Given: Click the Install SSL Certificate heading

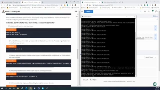Looking at the screenshot, I should click(x=30, y=23).
